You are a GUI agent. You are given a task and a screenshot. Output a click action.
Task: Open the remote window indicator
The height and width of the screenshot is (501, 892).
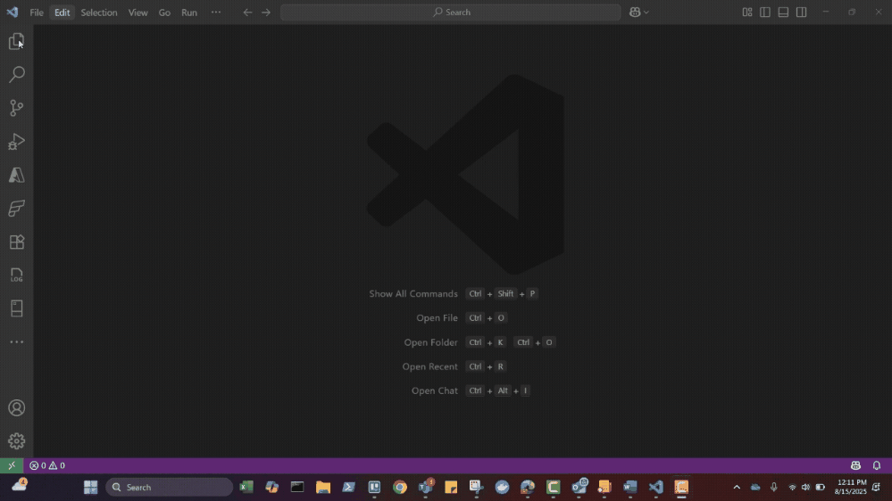tap(12, 465)
